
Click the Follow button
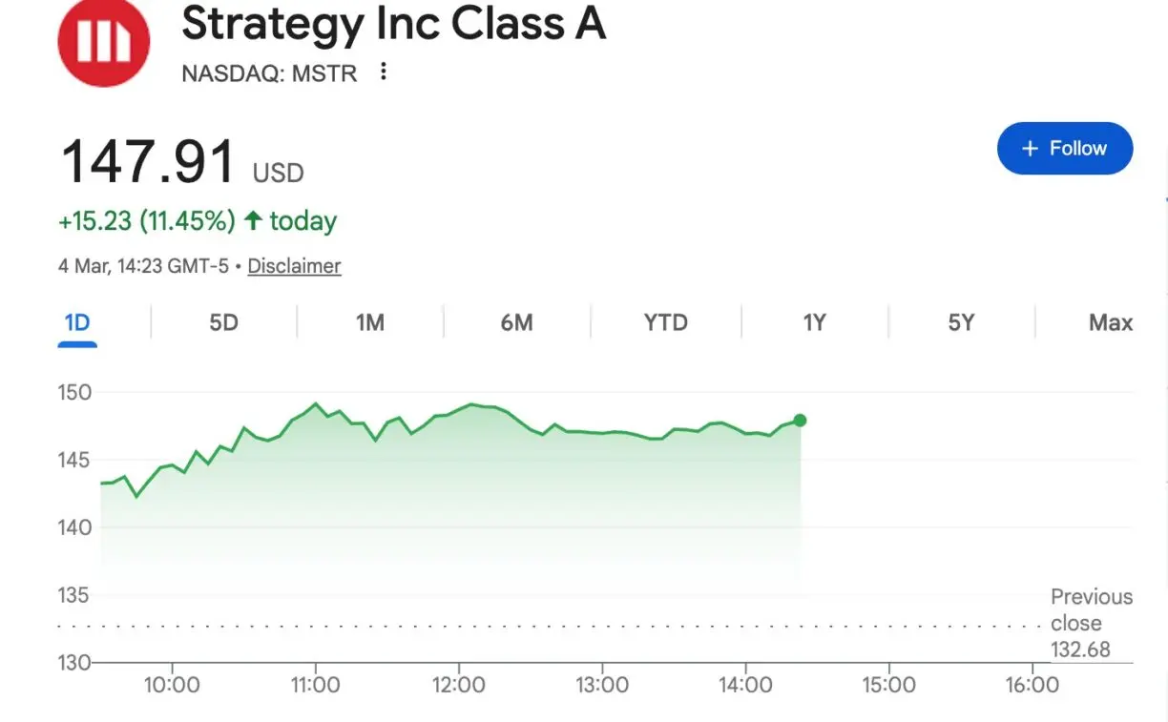coord(1065,149)
